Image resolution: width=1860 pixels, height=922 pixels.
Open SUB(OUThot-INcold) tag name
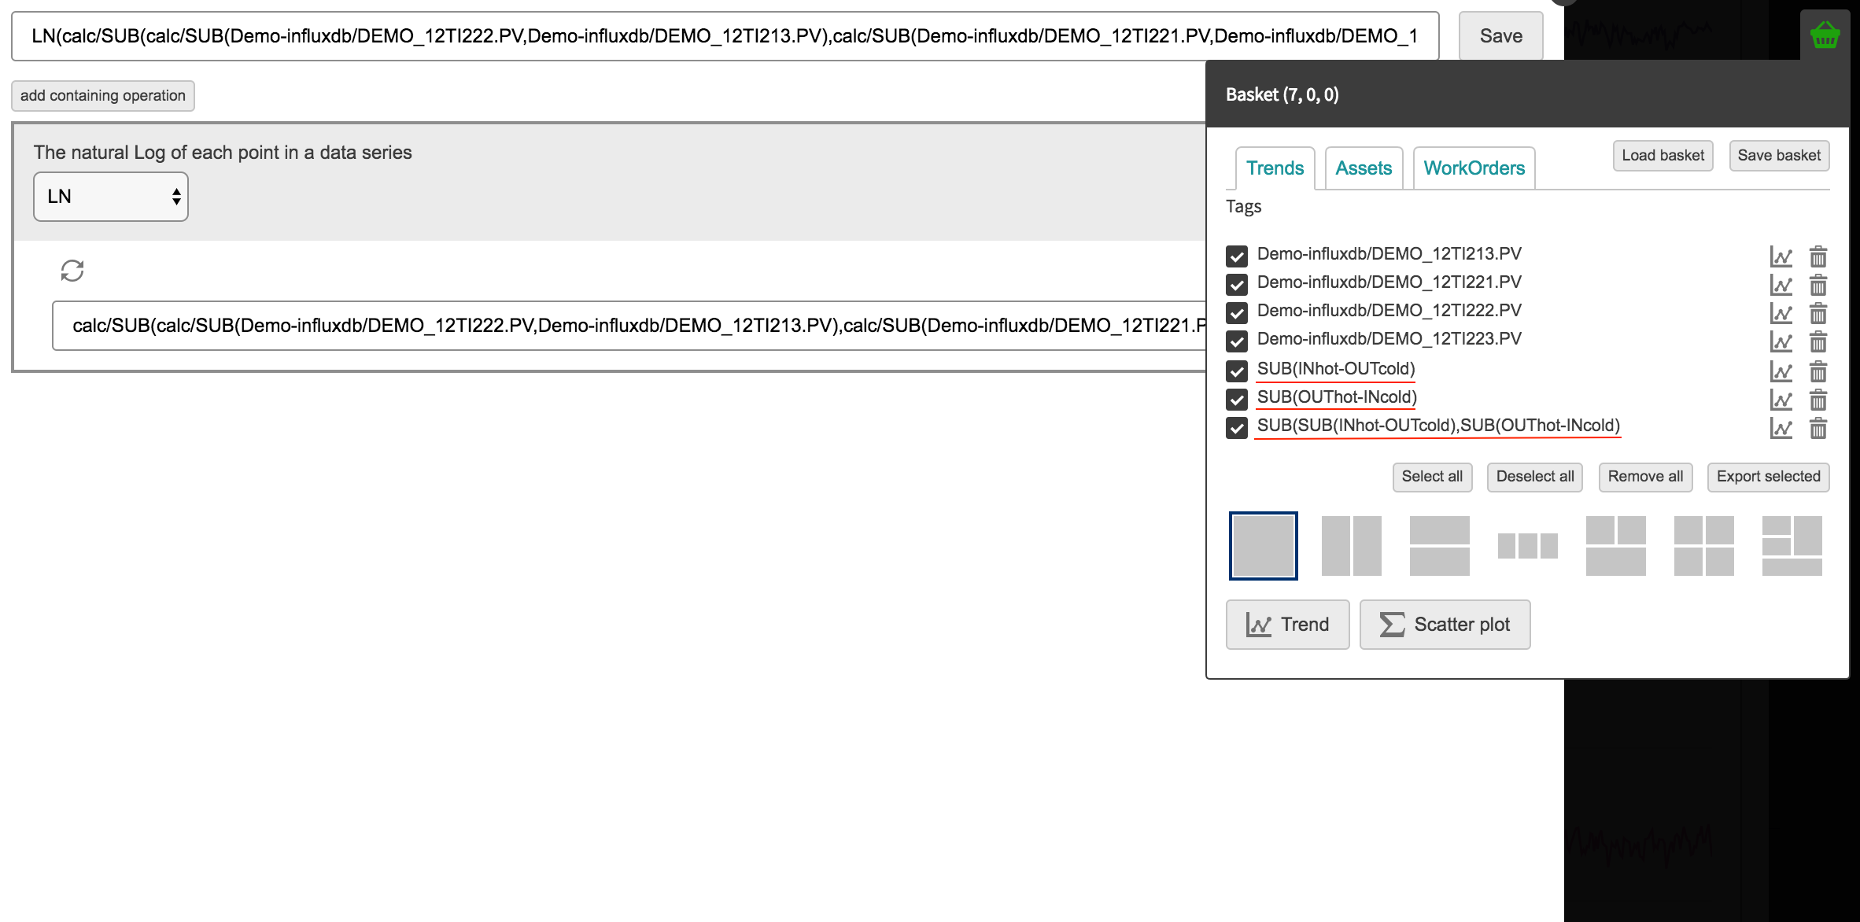(x=1337, y=397)
